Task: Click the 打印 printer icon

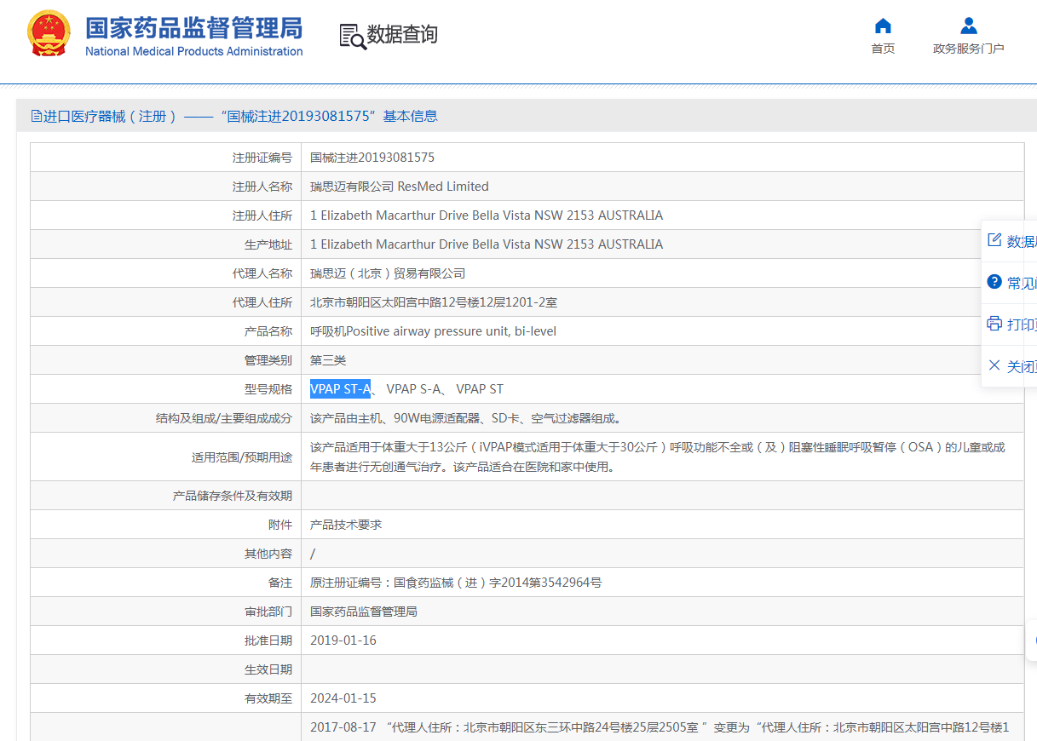Action: [x=994, y=324]
